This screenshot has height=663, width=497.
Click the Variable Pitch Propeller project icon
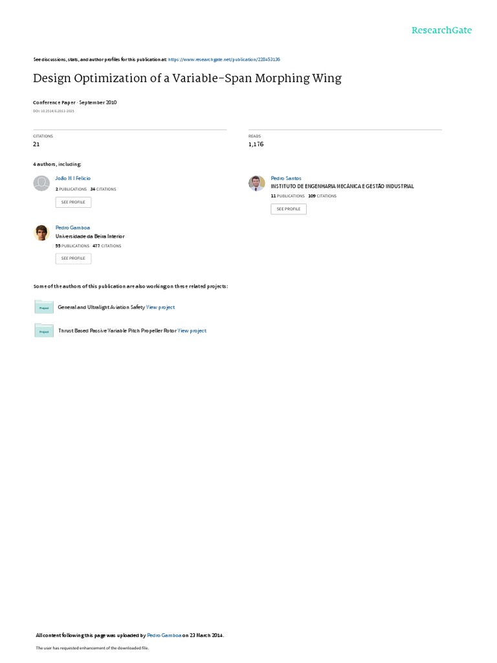(44, 330)
